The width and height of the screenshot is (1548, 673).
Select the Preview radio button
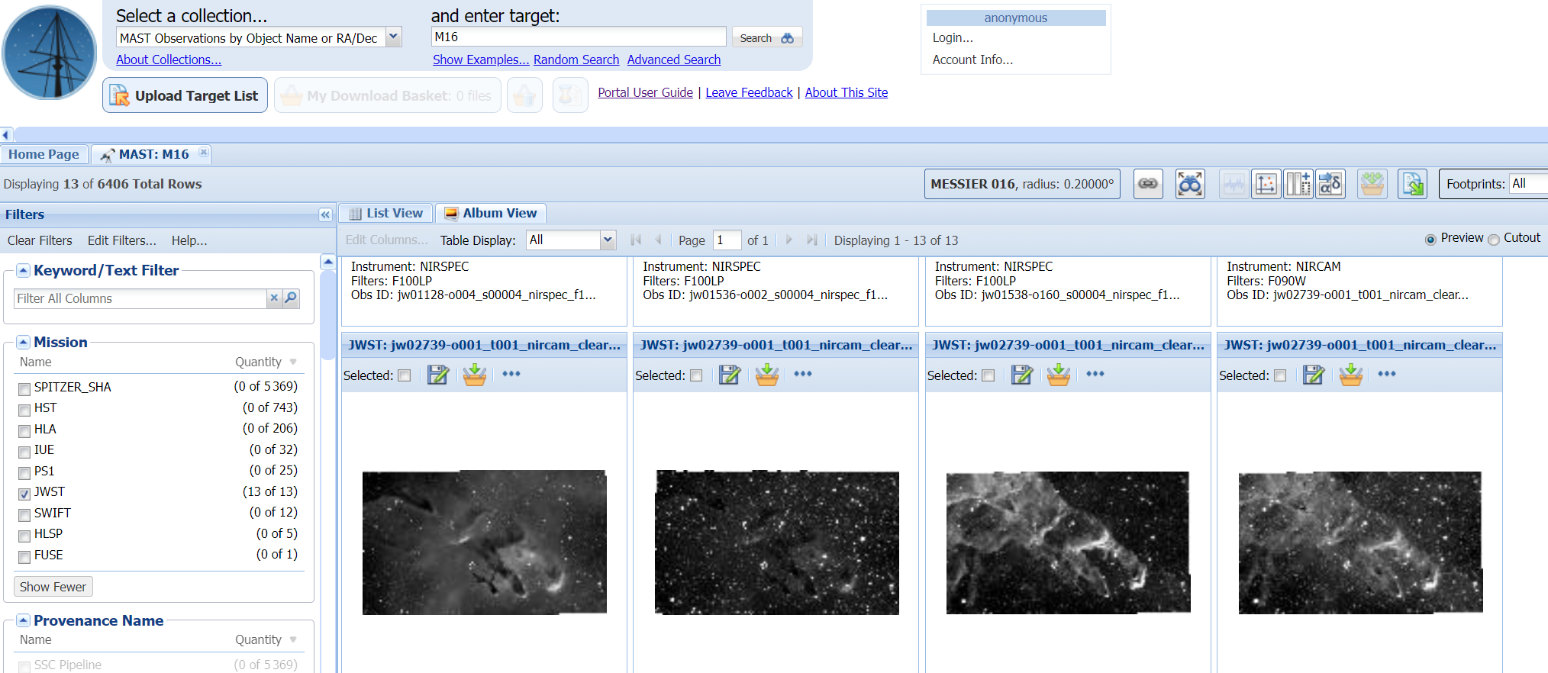point(1430,239)
